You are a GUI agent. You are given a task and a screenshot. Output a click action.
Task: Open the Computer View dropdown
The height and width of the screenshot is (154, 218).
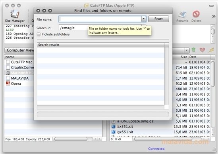(x=19, y=50)
